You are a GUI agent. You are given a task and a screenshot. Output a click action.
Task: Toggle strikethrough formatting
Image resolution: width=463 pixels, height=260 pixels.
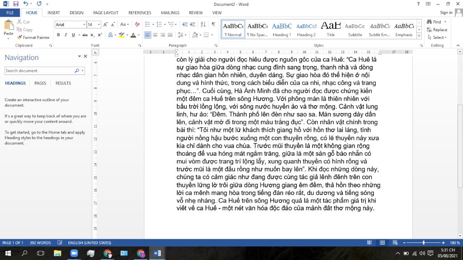[85, 35]
